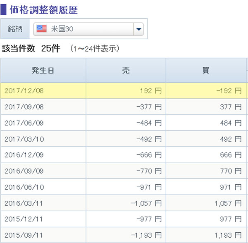Sort by 発生日 column header

point(43,70)
